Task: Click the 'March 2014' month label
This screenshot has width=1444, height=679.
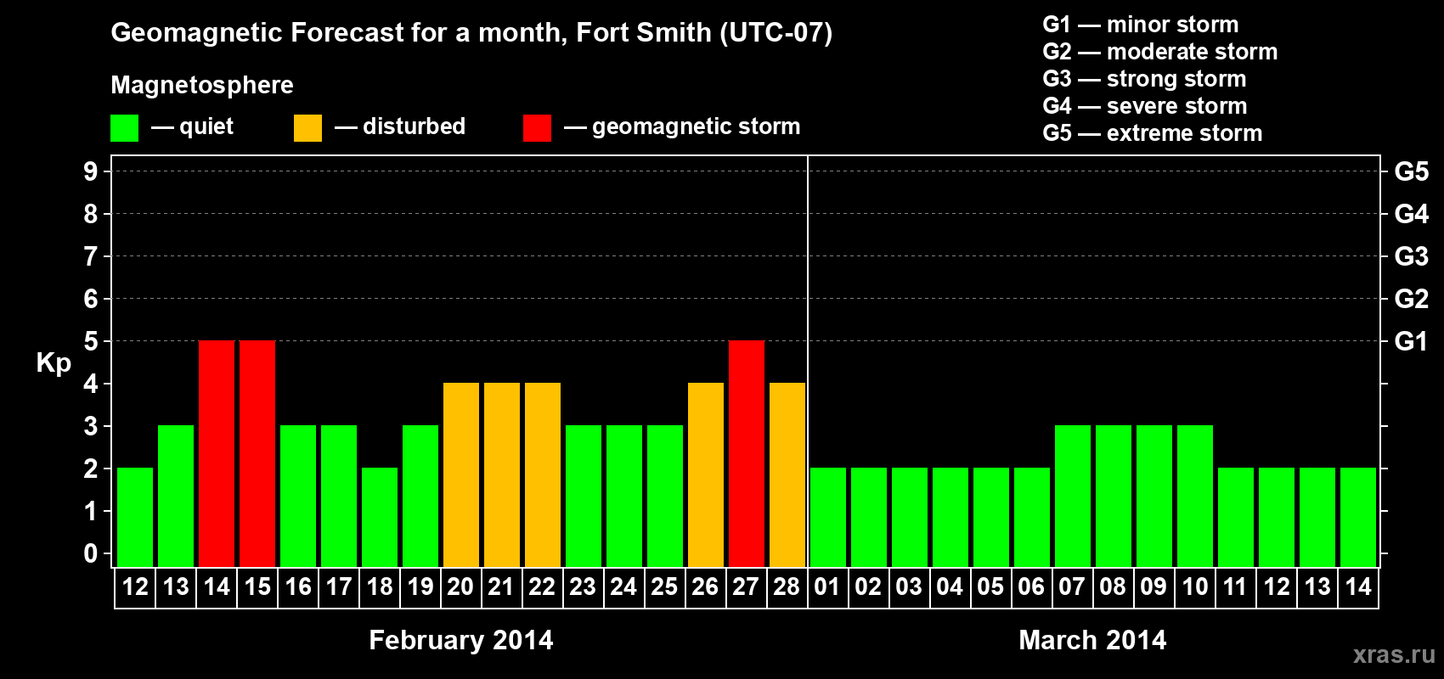Action: [x=1092, y=640]
